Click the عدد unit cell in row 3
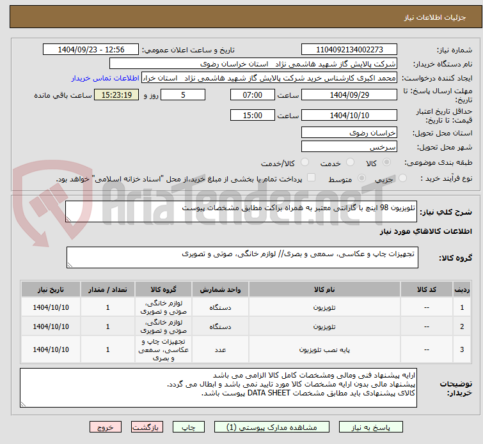The image size is (483, 444). click(220, 349)
